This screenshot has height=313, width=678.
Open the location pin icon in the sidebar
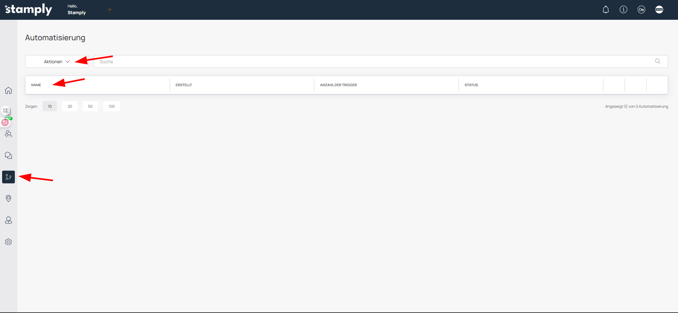click(x=8, y=199)
